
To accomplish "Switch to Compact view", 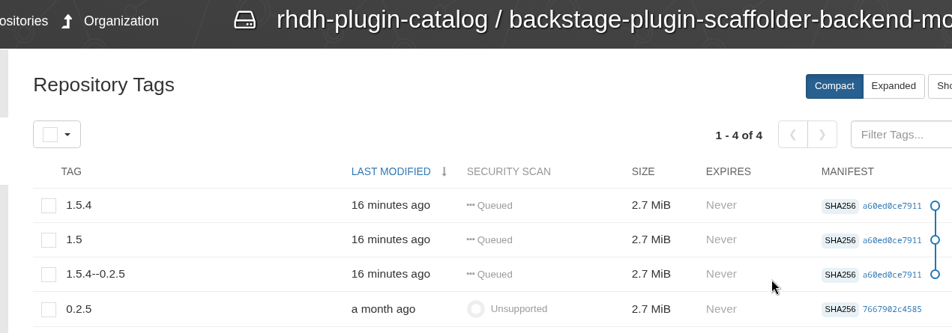I will (x=834, y=86).
